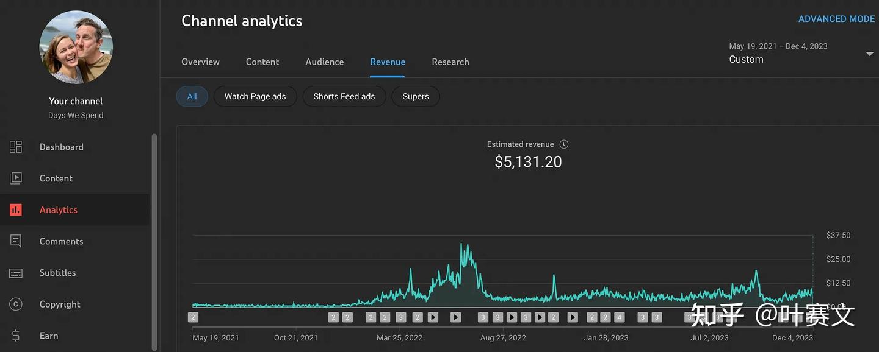Select the red Analytics bar-chart icon
Viewport: 879px width, 352px height.
click(x=16, y=210)
